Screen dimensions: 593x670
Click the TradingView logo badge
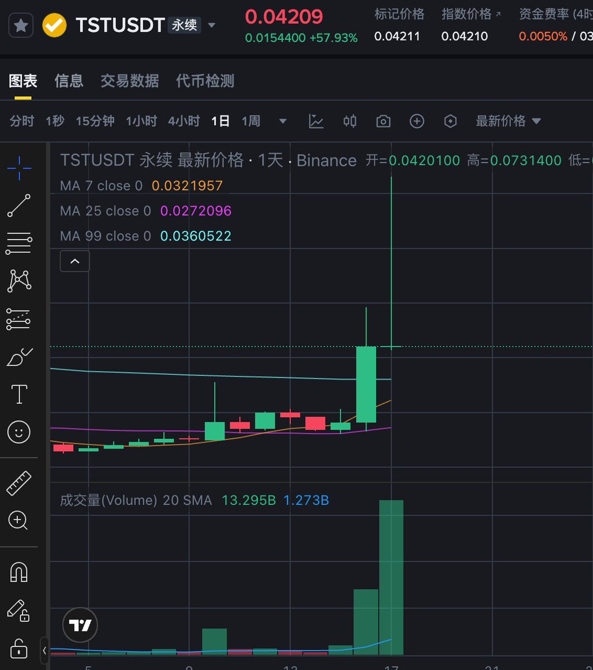(x=81, y=625)
